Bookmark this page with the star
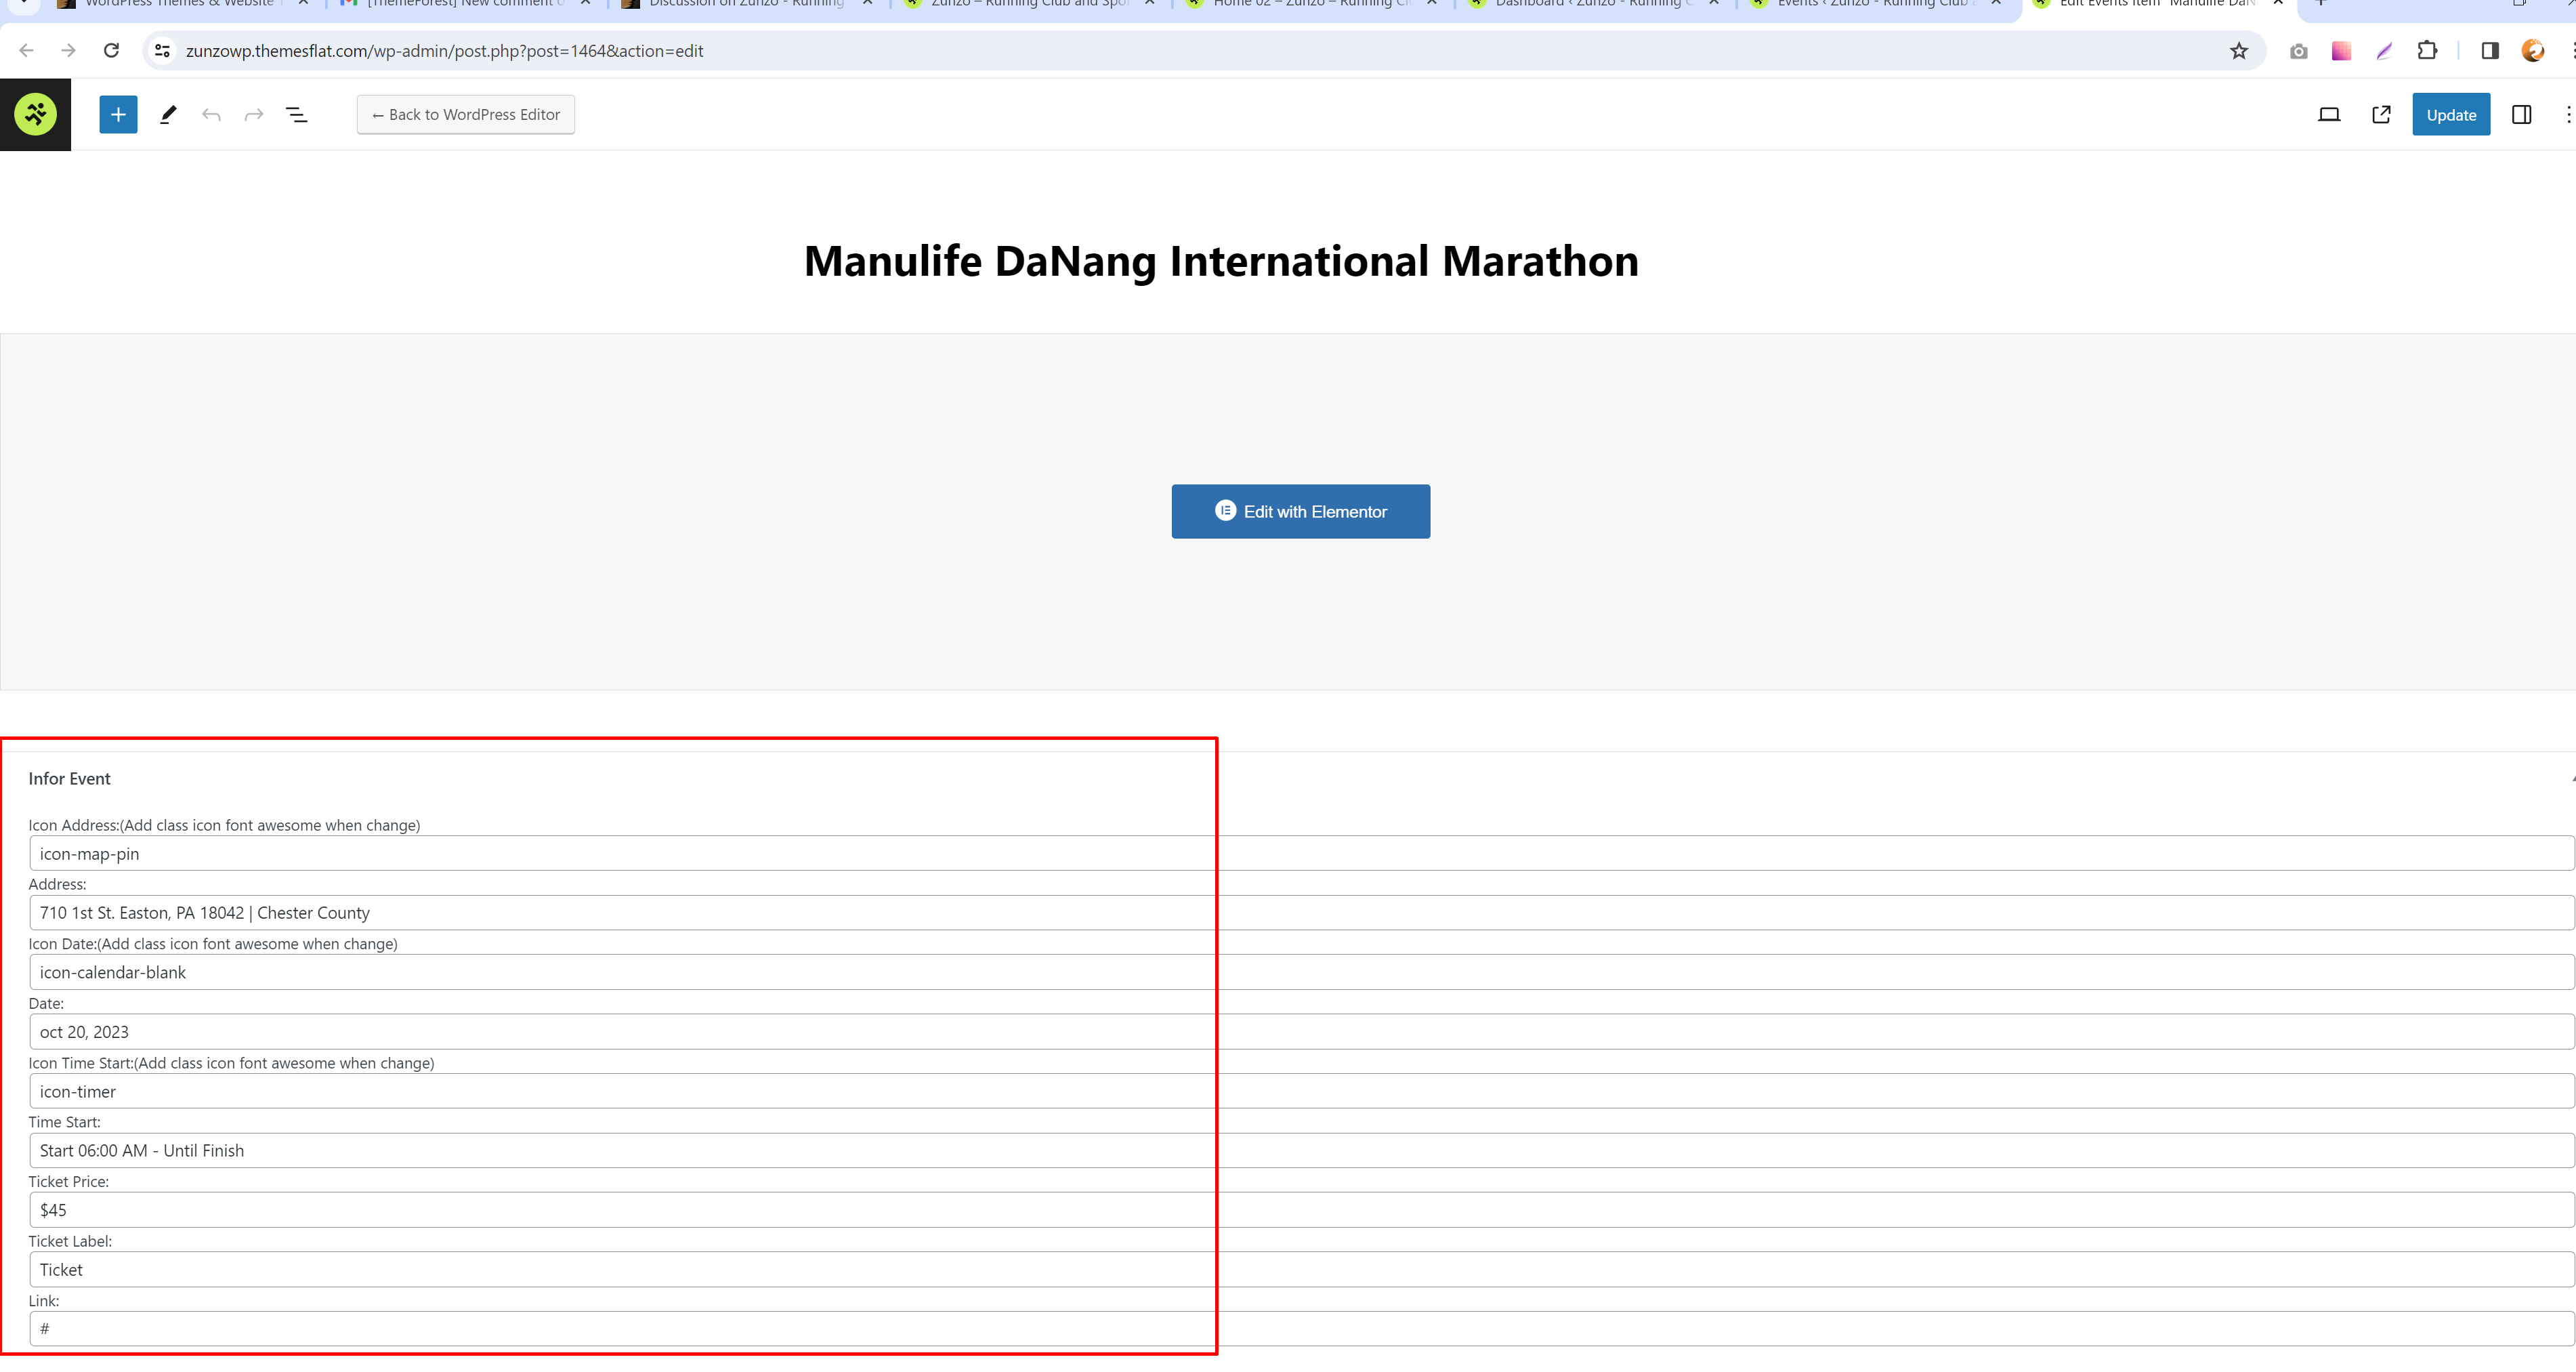The image size is (2576, 1372). pos(2238,51)
